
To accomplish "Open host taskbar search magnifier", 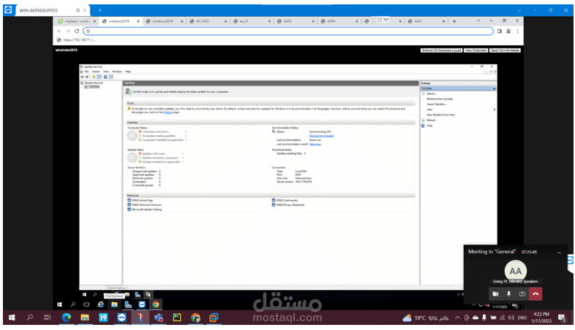I will point(29,318).
